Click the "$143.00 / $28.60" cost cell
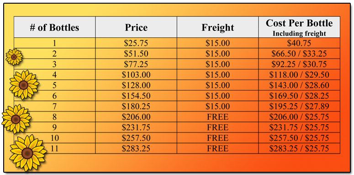Screen dimensions: 354x175 point(299,85)
